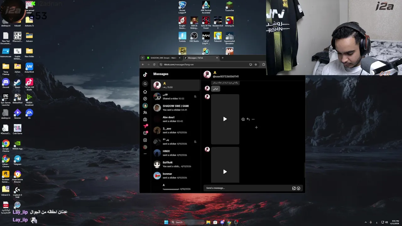Click the taskbar Search box
This screenshot has width=402, height=226.
point(187,222)
